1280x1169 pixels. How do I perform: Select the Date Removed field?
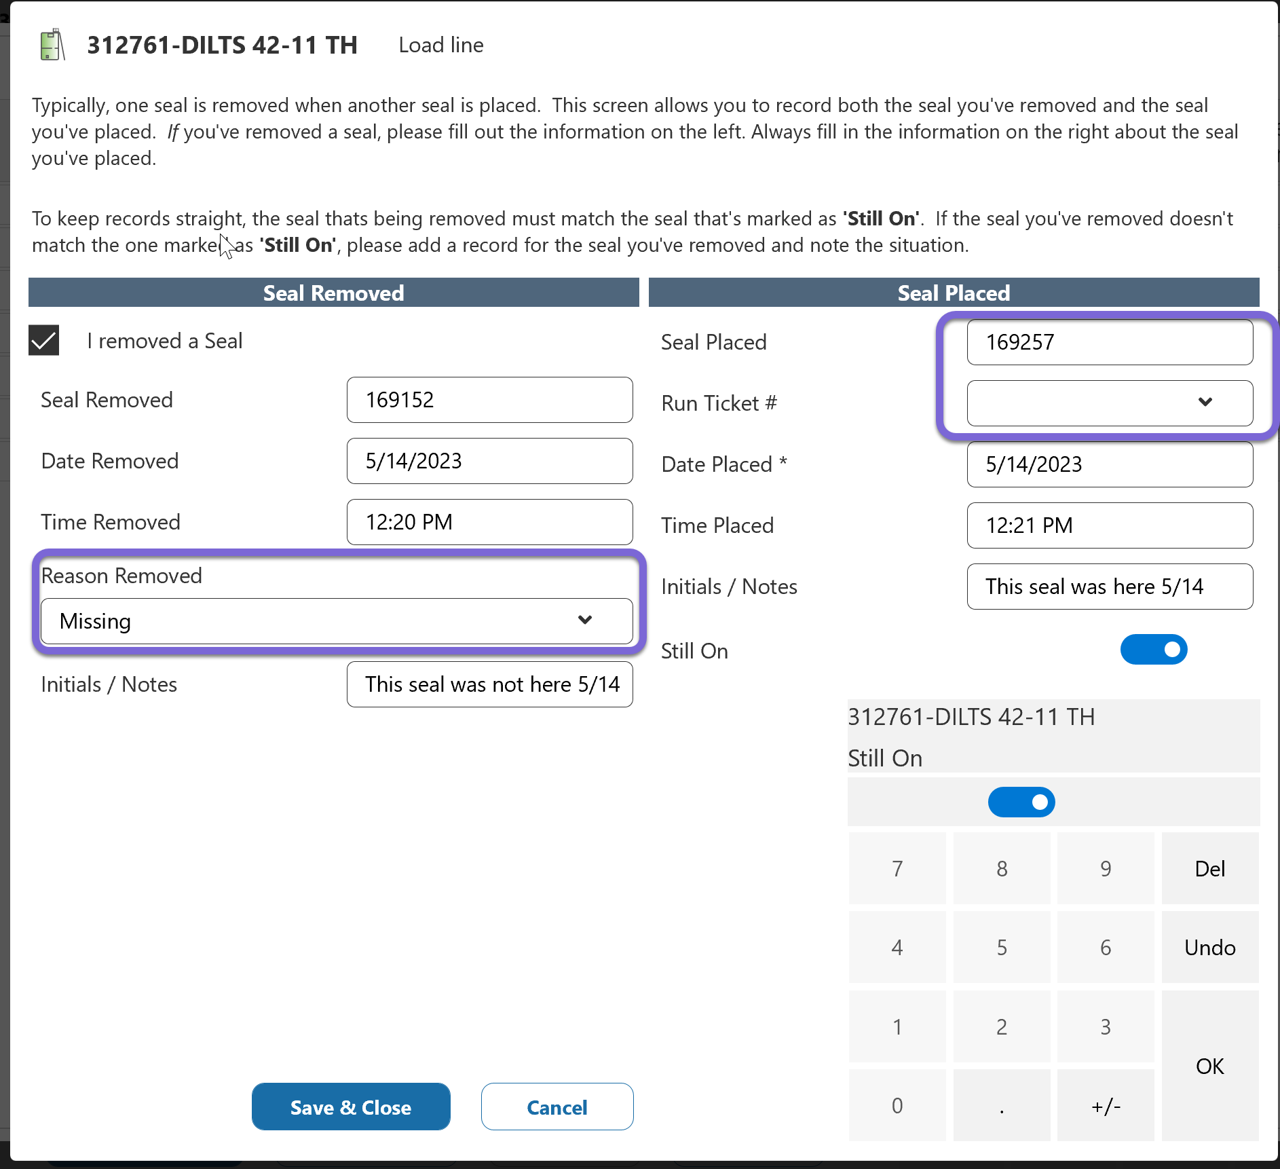click(489, 461)
